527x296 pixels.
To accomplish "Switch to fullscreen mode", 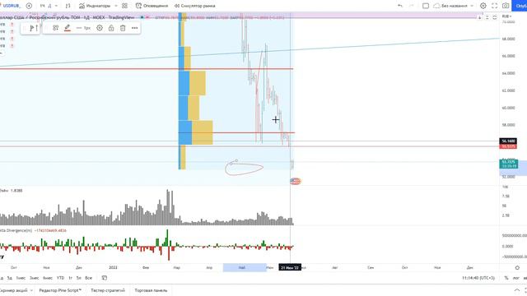I will 494,6.
